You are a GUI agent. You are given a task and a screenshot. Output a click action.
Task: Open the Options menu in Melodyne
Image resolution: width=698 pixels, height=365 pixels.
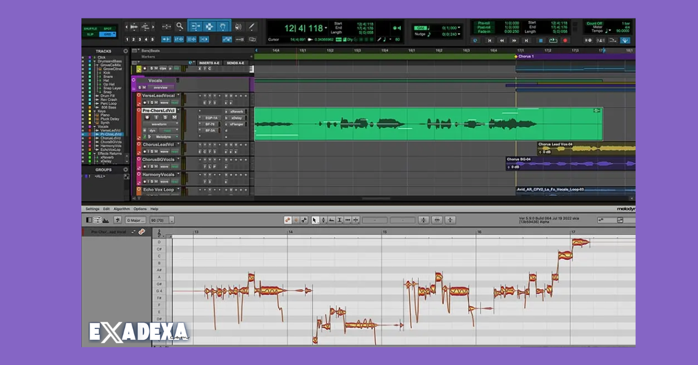pyautogui.click(x=140, y=209)
